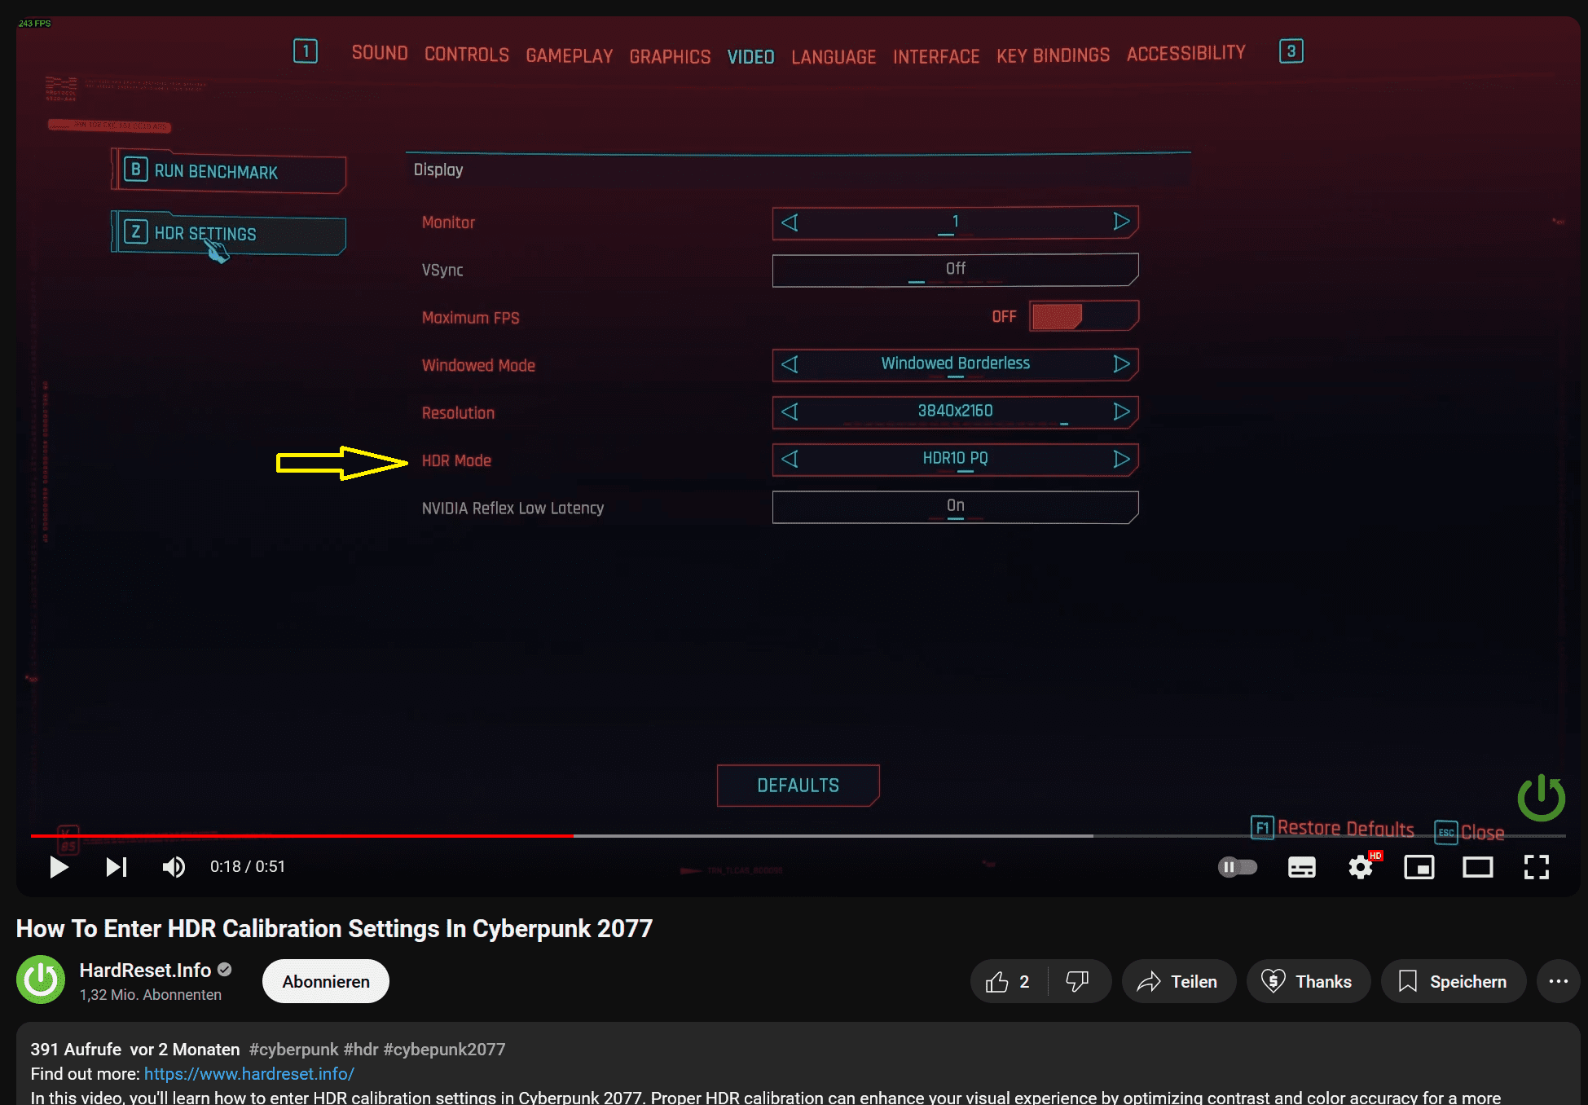
Task: Change HDR Mode with right arrow
Action: (1121, 459)
